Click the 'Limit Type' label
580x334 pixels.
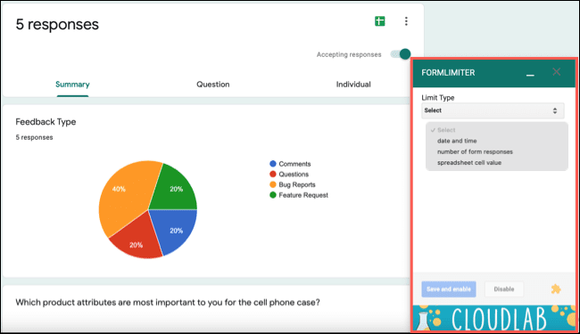click(x=438, y=98)
